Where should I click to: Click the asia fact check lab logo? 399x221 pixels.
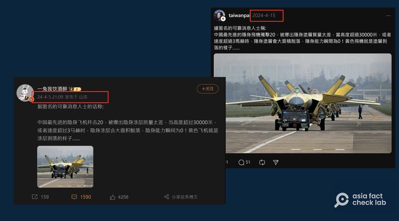[360, 200]
